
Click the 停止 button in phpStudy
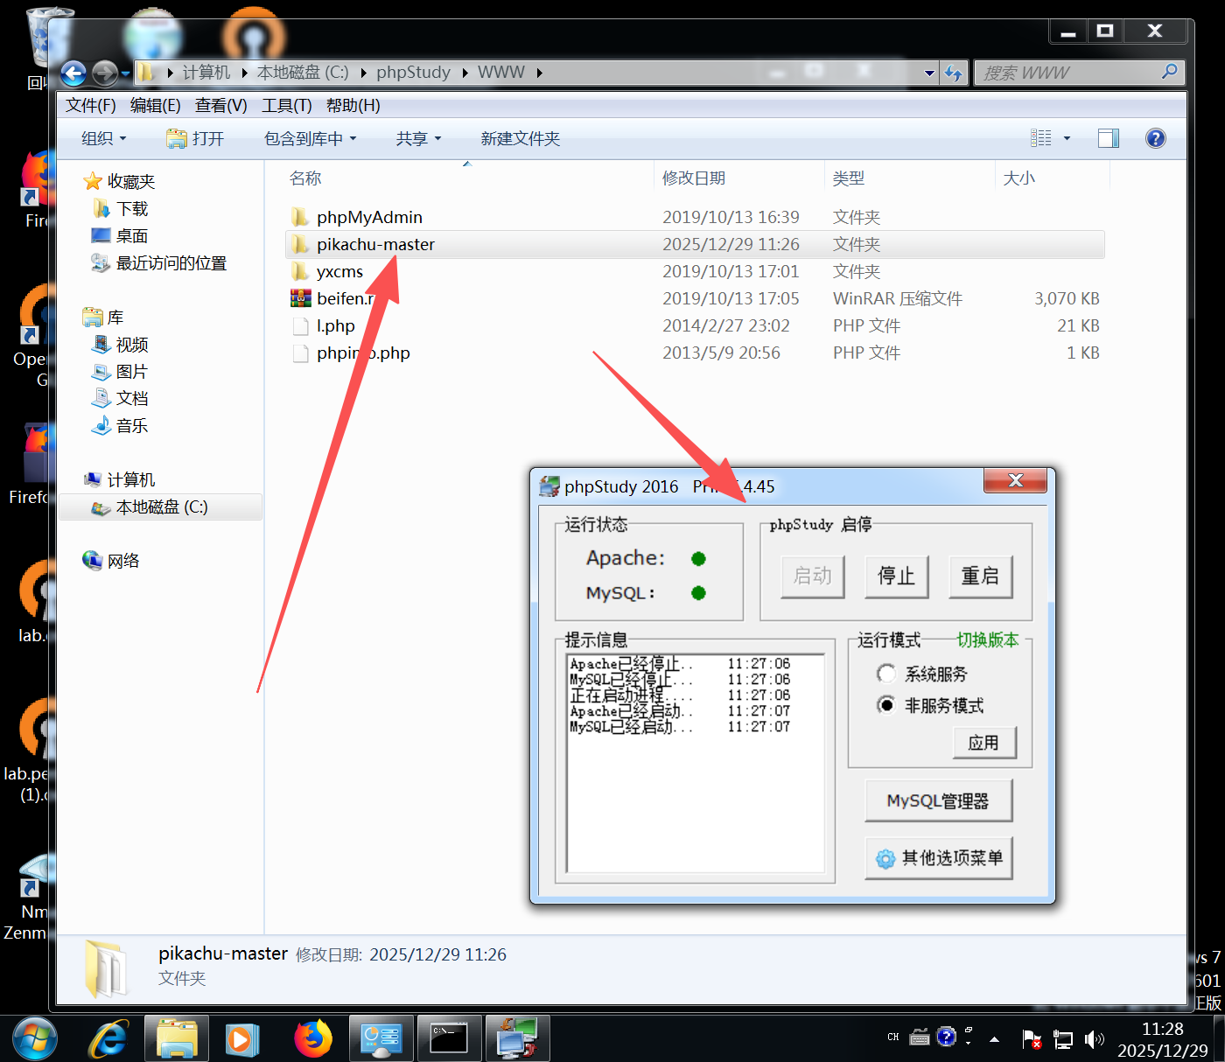click(x=897, y=576)
